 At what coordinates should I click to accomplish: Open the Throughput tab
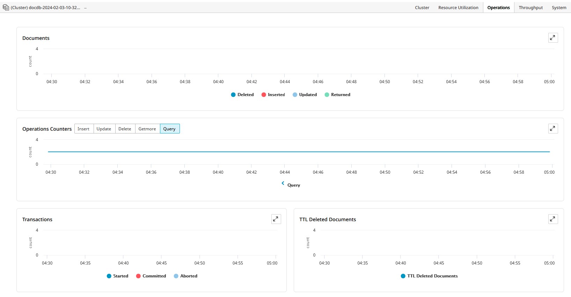tap(530, 8)
